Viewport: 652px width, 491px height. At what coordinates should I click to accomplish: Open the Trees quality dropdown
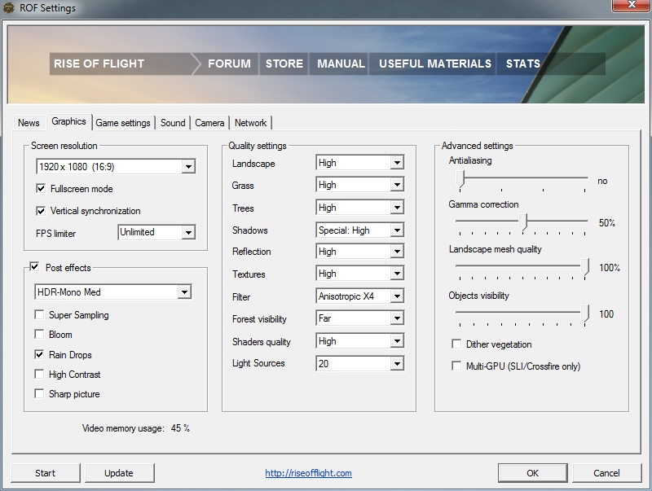359,208
